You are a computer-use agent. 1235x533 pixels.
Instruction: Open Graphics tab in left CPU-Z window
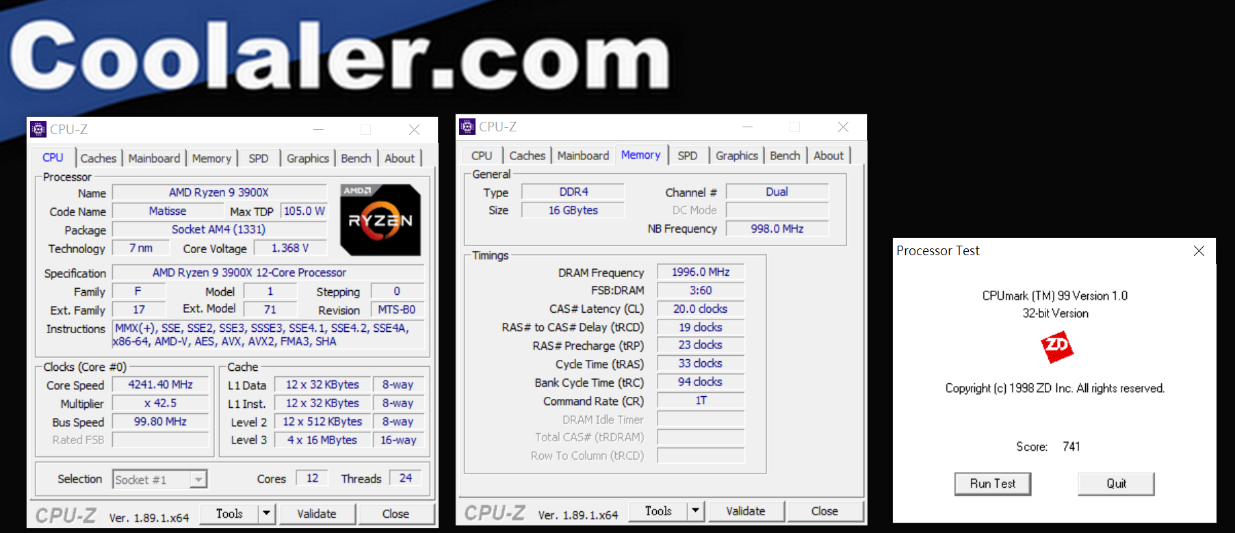308,158
